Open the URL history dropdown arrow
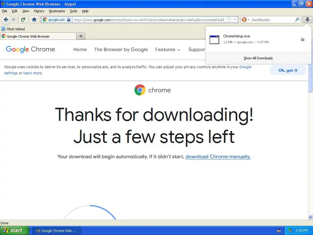This screenshot has height=235, width=313. [x=235, y=20]
